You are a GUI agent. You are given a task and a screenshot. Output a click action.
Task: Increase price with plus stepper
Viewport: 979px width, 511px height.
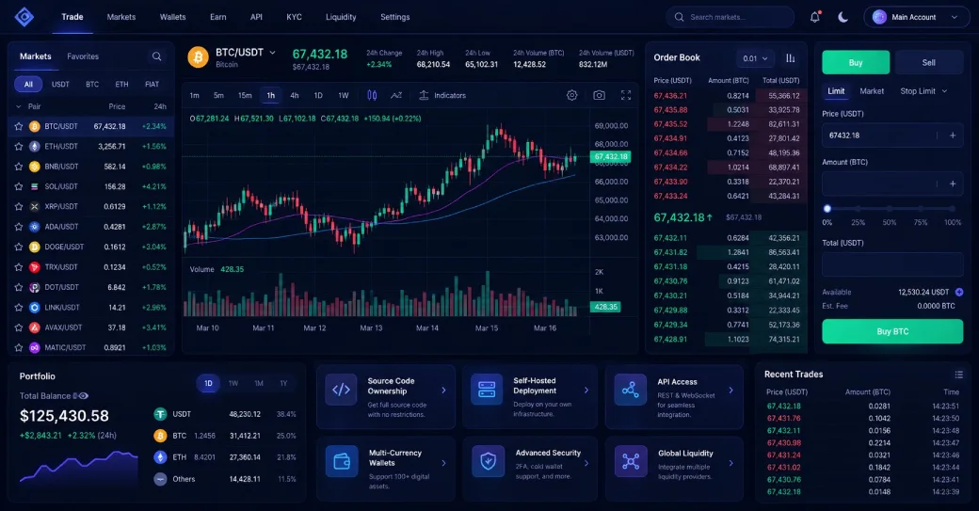pyautogui.click(x=953, y=136)
